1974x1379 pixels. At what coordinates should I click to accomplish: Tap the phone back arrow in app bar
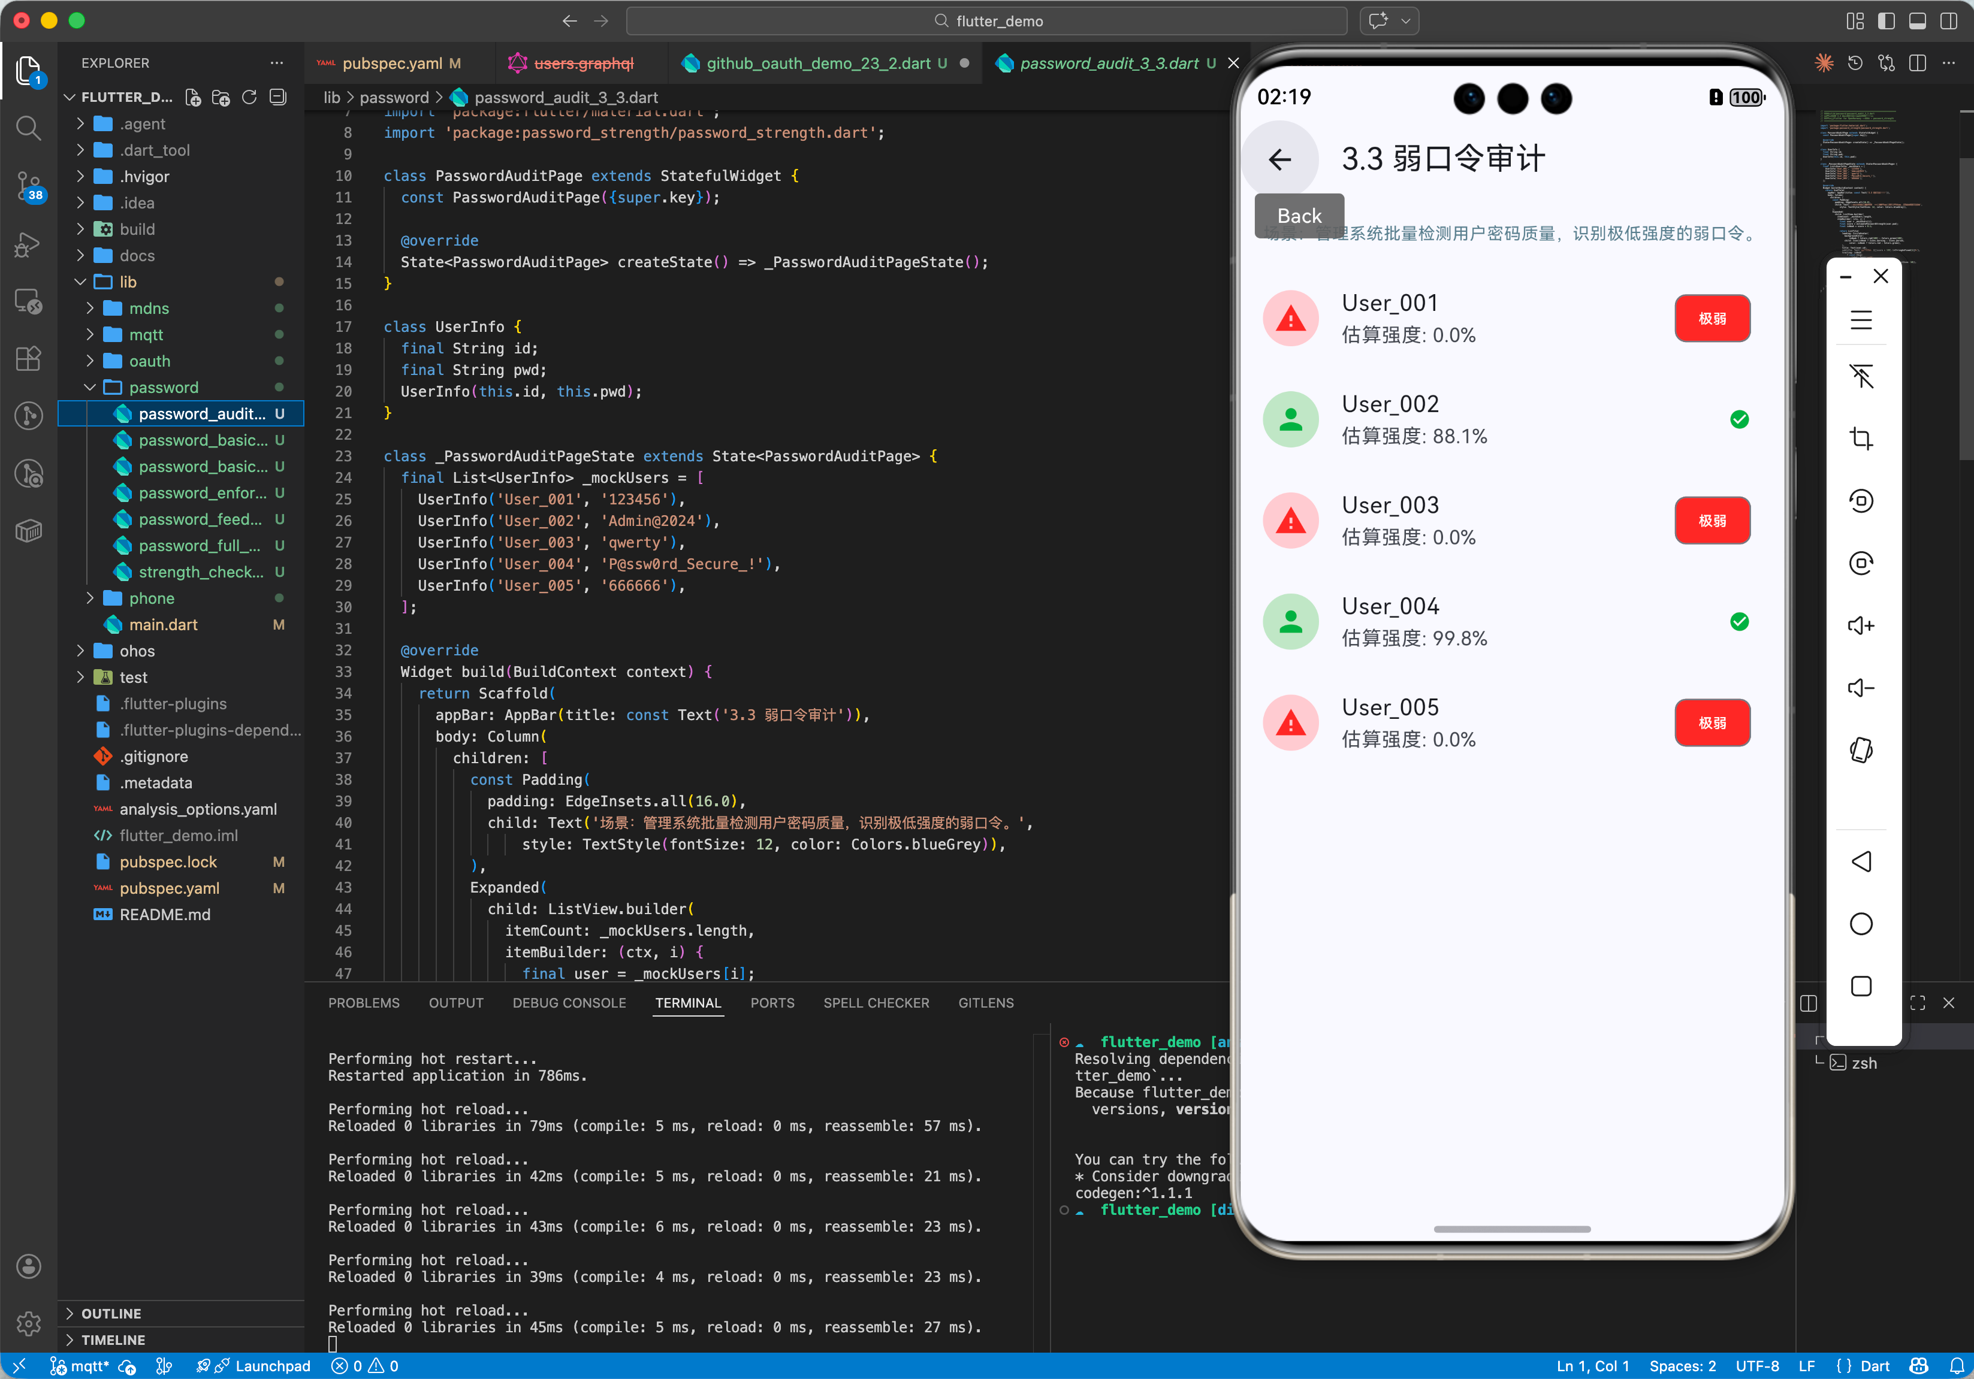click(1279, 159)
